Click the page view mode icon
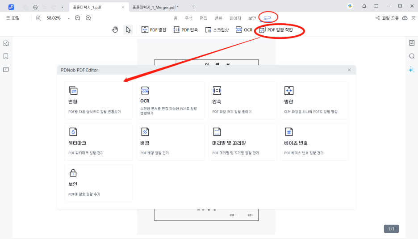 38,18
